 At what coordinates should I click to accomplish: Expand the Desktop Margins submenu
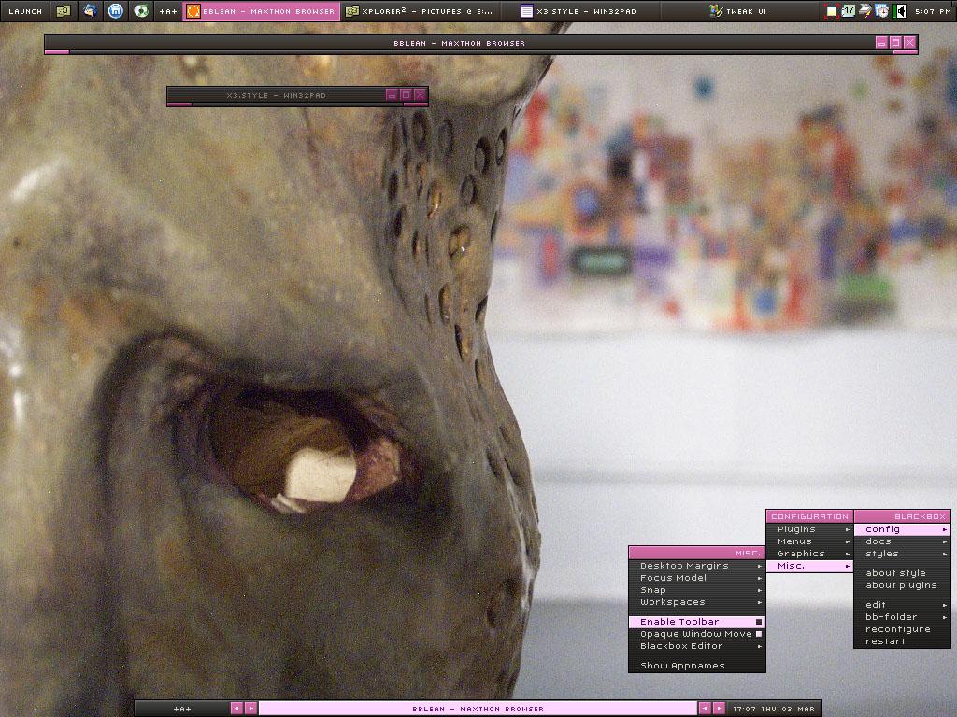click(696, 566)
